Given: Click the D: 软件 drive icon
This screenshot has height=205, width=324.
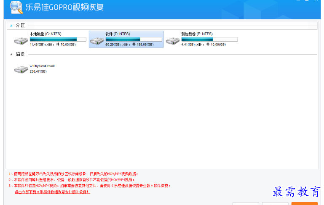Looking at the screenshot, I should 97,41.
